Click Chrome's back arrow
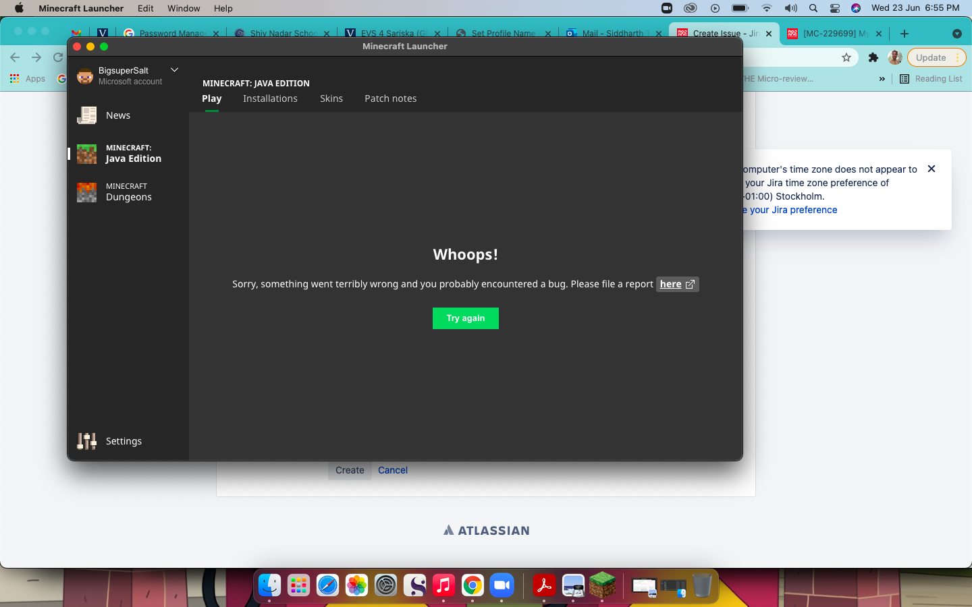 coord(15,57)
